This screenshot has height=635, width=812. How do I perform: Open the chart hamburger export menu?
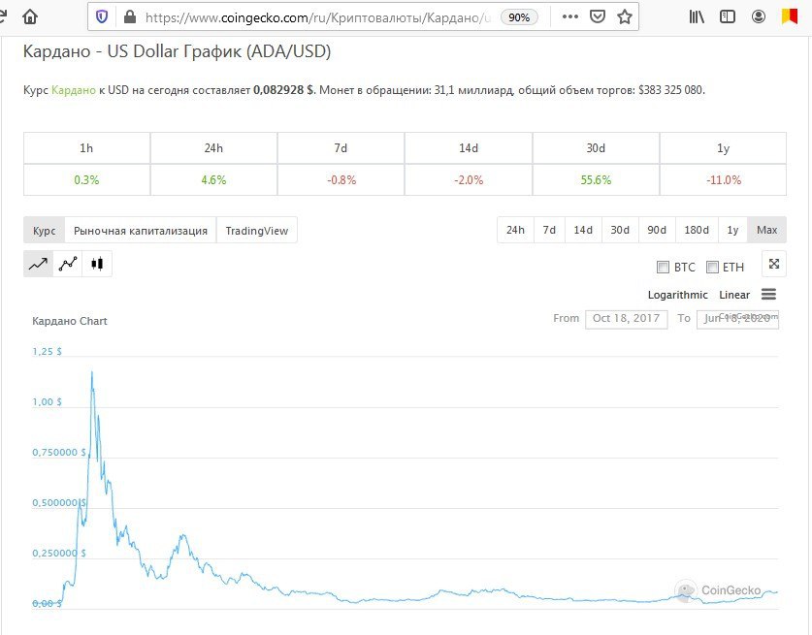click(x=768, y=295)
